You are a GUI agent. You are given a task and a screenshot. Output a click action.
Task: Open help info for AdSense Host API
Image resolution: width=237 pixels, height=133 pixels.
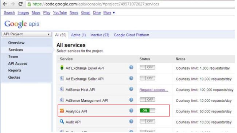pyautogui.click(x=131, y=89)
